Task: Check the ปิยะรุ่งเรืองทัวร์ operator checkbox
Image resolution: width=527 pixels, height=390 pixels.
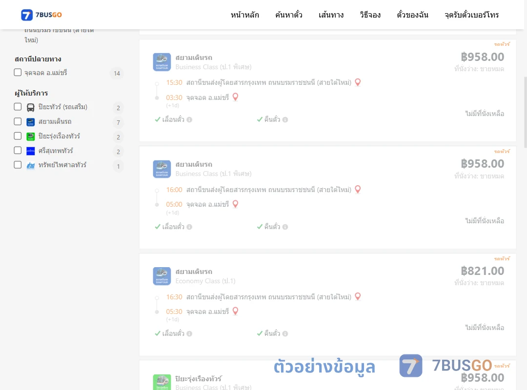Action: click(x=18, y=136)
